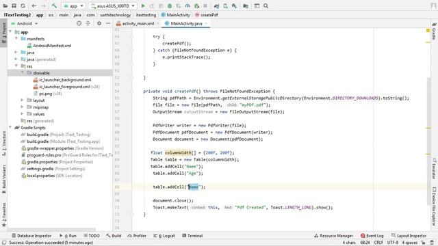Toggle the Device File Explorer side button
Viewport: 438px width, 246px height.
point(434,206)
